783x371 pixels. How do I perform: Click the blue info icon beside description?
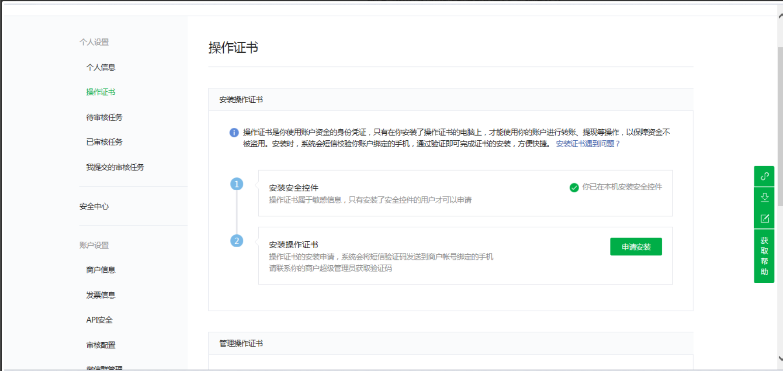click(x=234, y=132)
